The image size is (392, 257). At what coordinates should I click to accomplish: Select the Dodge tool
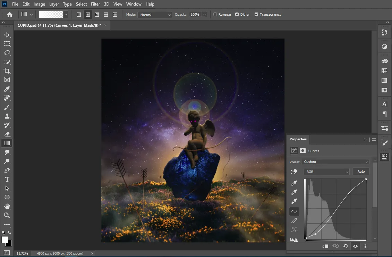7,161
